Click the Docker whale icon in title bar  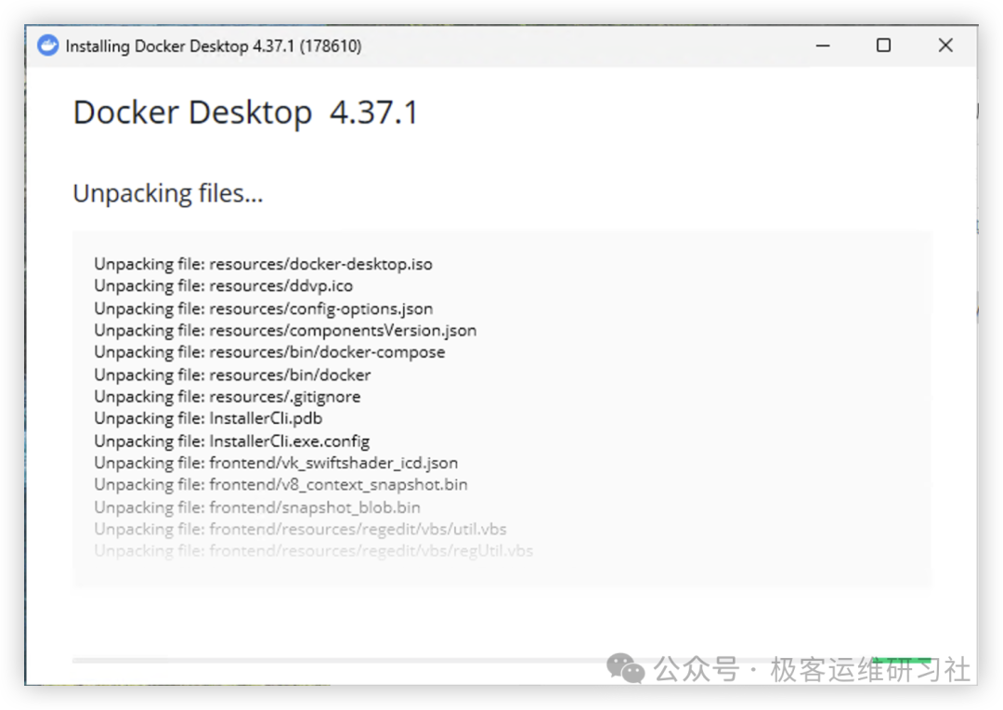[48, 46]
